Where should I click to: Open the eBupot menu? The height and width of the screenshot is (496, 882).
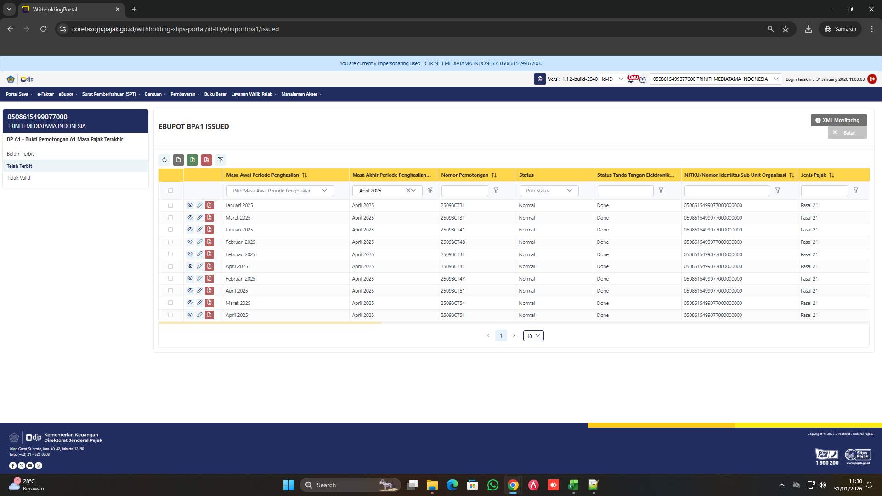(67, 94)
